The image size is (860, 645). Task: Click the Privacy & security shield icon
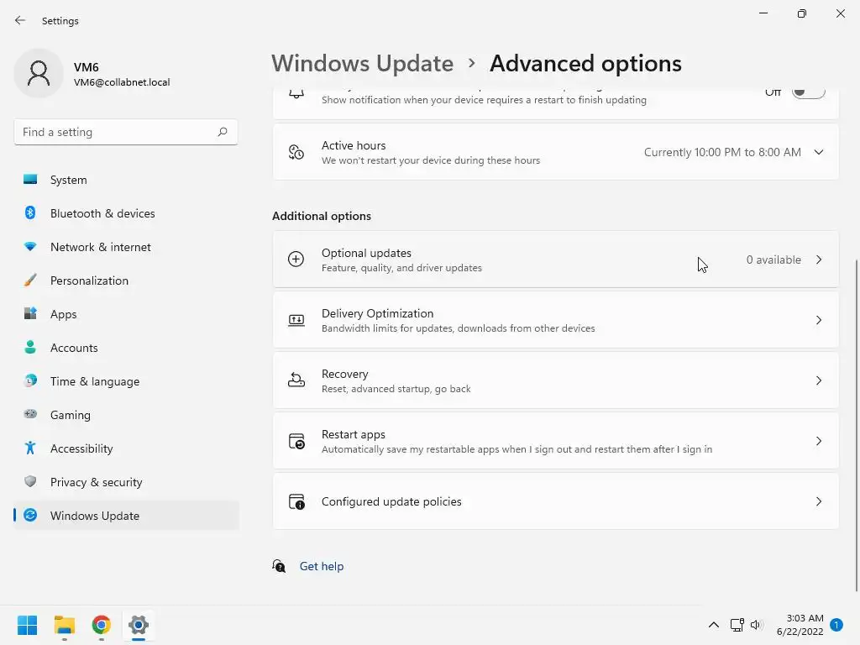pos(30,482)
